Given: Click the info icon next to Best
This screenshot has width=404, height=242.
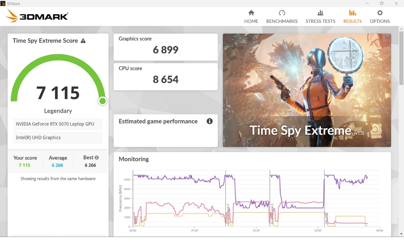Looking at the screenshot, I should coord(97,158).
